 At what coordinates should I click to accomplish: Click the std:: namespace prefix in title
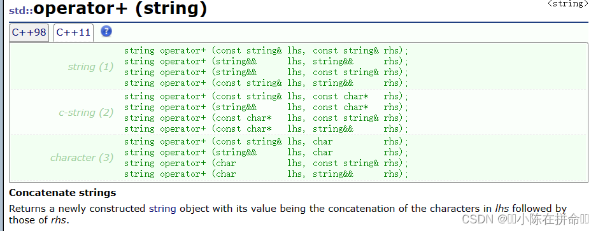pos(21,10)
